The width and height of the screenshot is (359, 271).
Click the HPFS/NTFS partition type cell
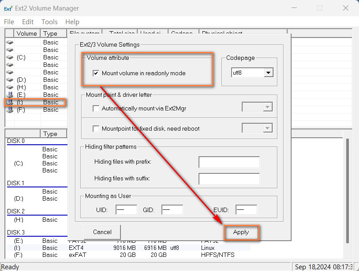click(218, 255)
